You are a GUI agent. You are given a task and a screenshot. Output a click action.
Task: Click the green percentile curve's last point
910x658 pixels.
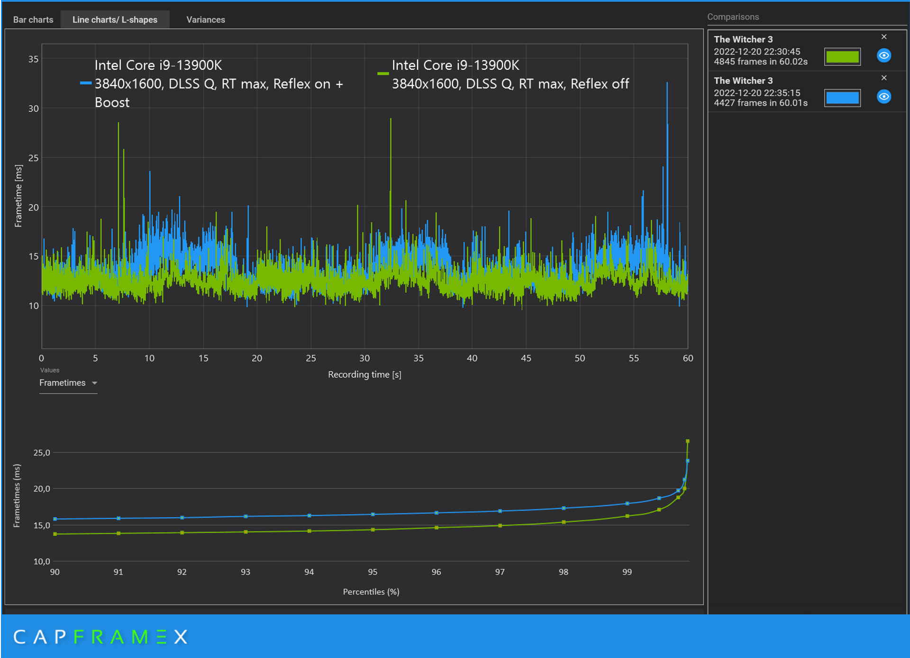687,441
